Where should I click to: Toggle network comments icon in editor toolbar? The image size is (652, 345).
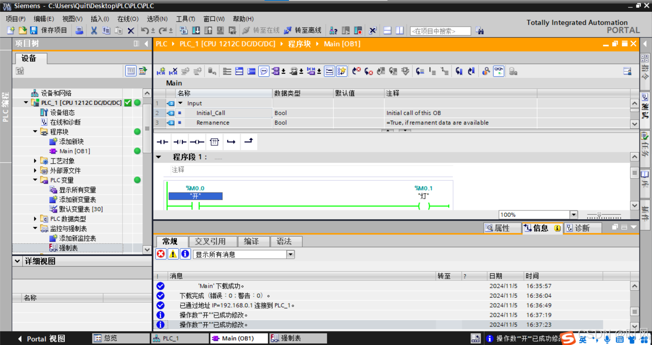click(264, 71)
